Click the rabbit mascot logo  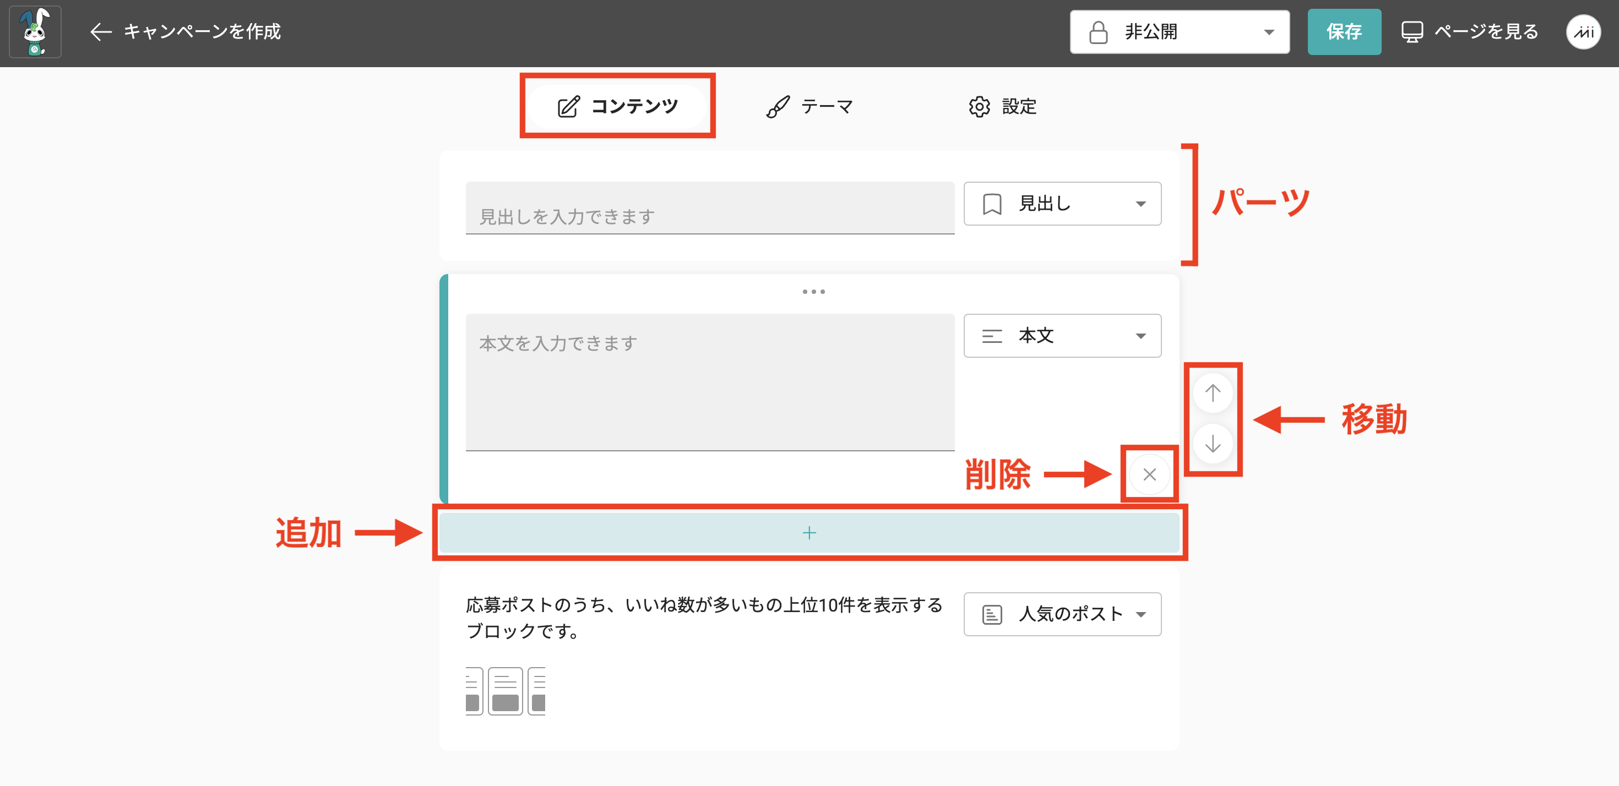pos(35,31)
